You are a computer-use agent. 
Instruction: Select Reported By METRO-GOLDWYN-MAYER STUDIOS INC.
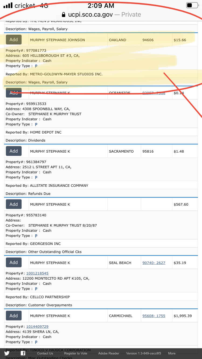(54, 74)
